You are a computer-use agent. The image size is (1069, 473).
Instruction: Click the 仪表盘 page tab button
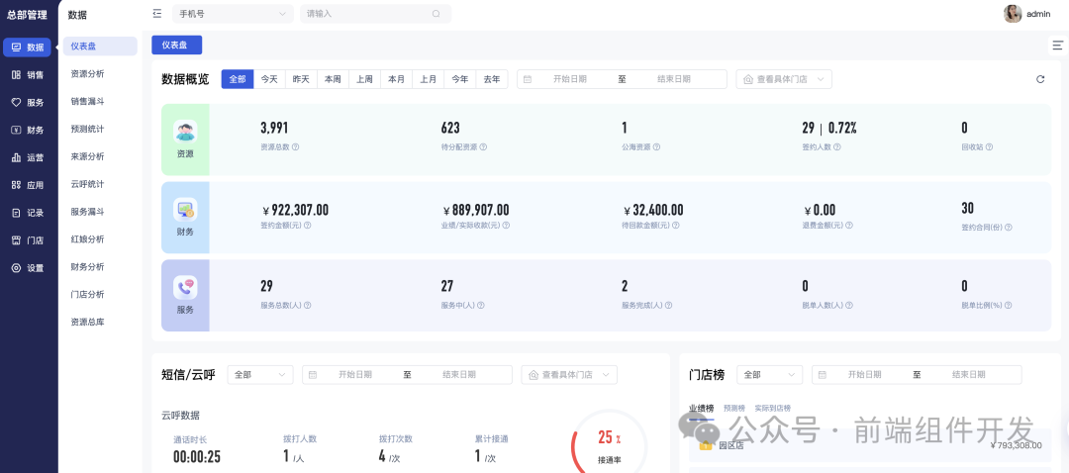point(176,45)
